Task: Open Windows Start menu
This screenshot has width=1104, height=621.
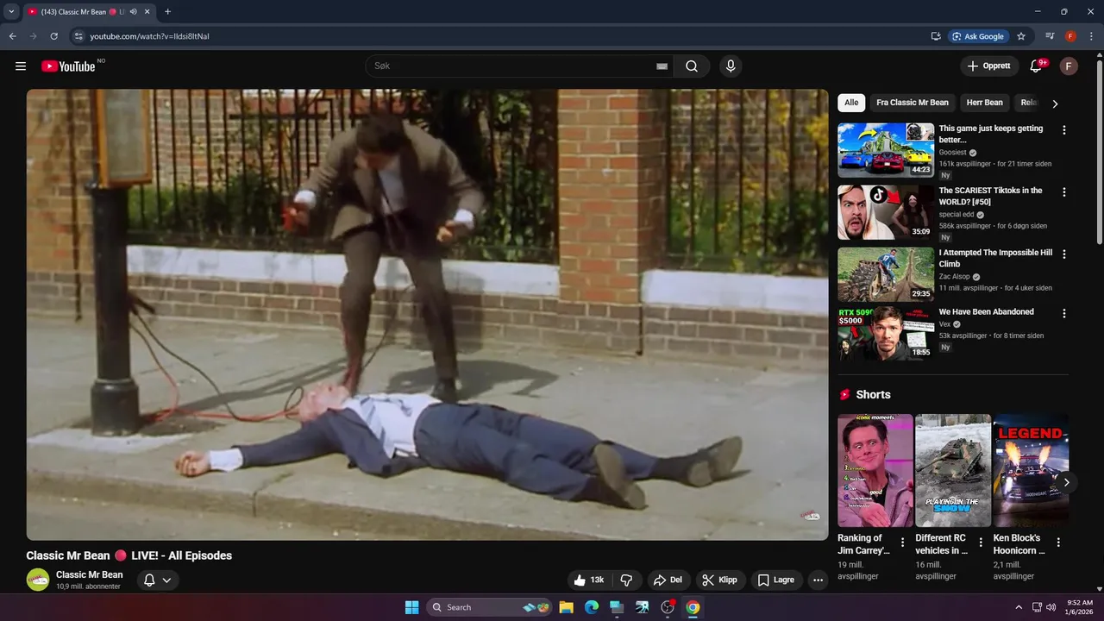Action: (411, 607)
